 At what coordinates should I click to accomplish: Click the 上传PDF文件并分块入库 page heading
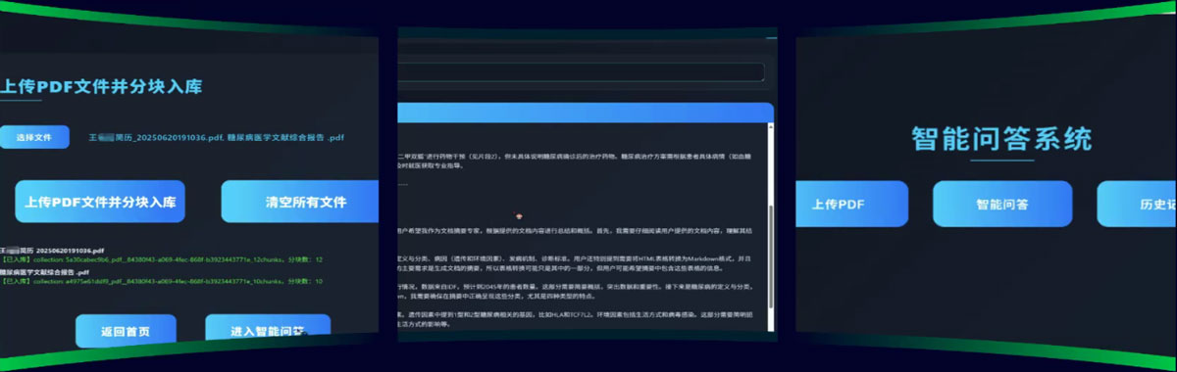coord(101,86)
